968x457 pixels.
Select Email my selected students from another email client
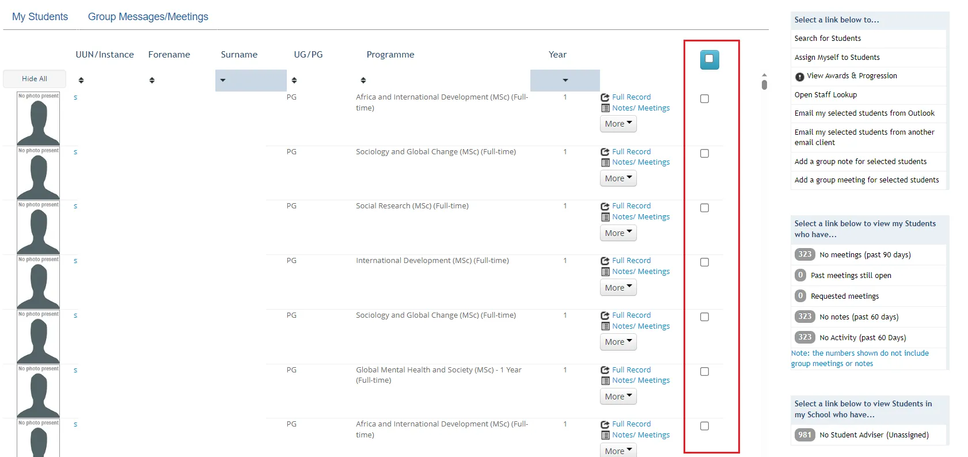[864, 137]
